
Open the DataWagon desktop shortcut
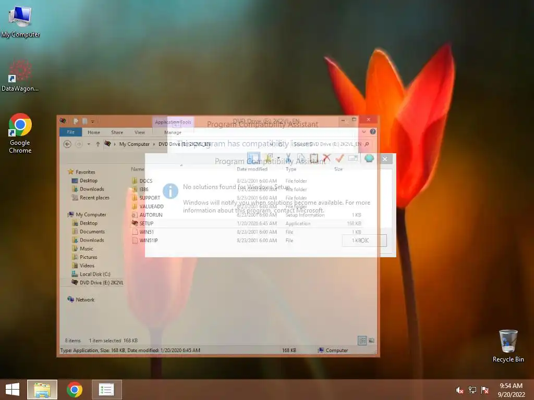20,76
